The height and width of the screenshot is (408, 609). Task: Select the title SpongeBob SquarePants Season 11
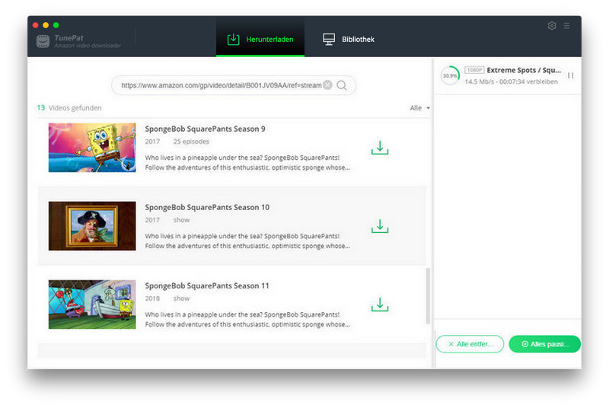point(206,285)
